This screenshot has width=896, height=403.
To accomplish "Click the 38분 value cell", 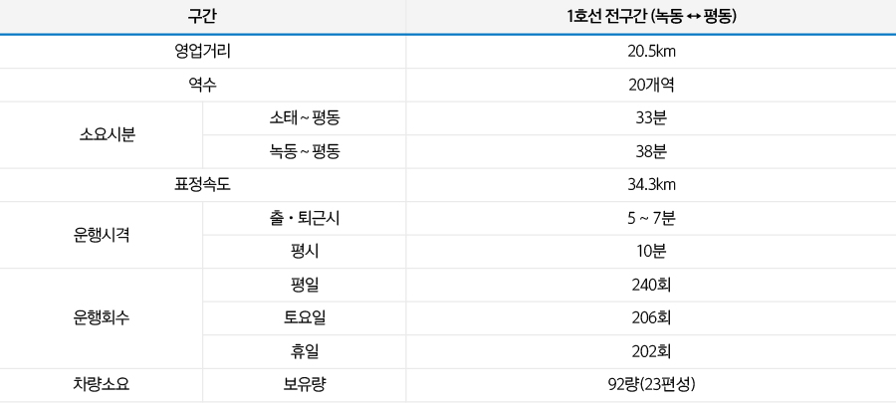I will [651, 152].
